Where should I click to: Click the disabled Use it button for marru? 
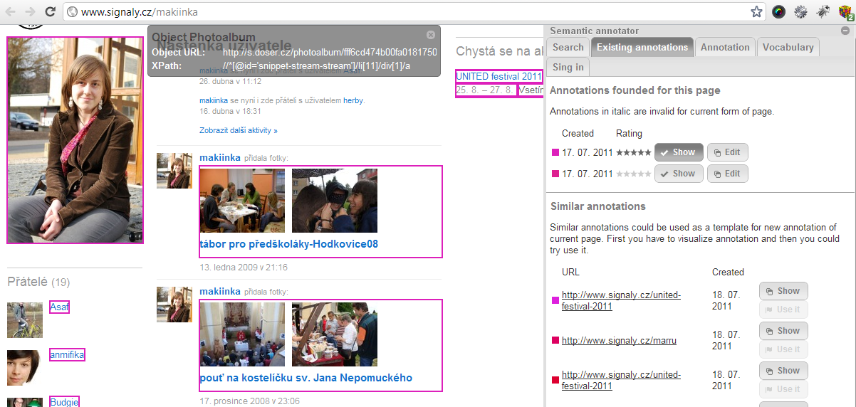click(783, 349)
